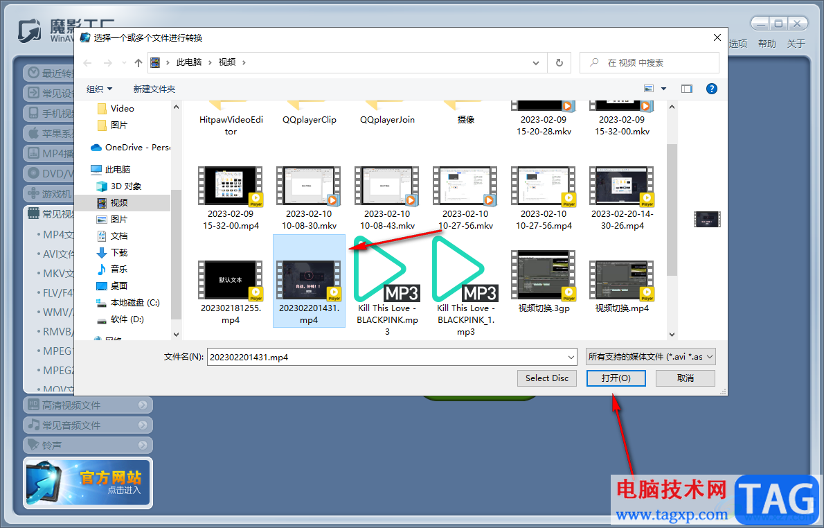Close the file selection dialog

point(717,37)
